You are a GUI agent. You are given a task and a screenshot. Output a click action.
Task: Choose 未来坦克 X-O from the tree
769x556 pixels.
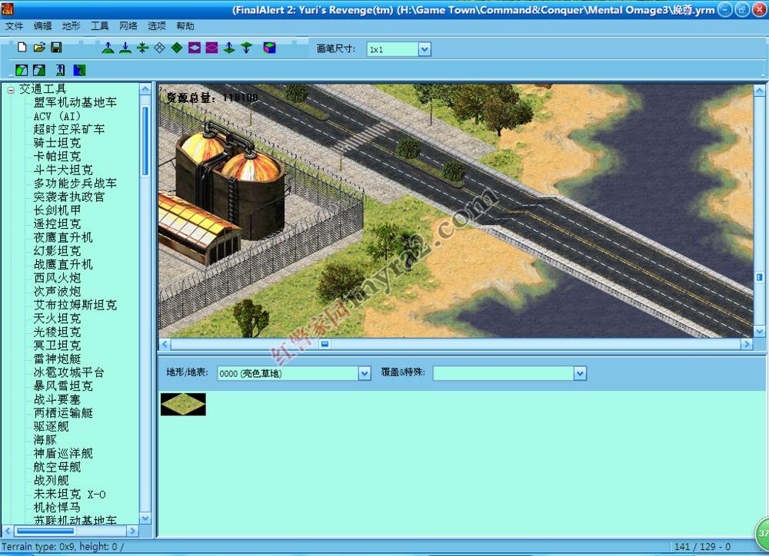[70, 495]
